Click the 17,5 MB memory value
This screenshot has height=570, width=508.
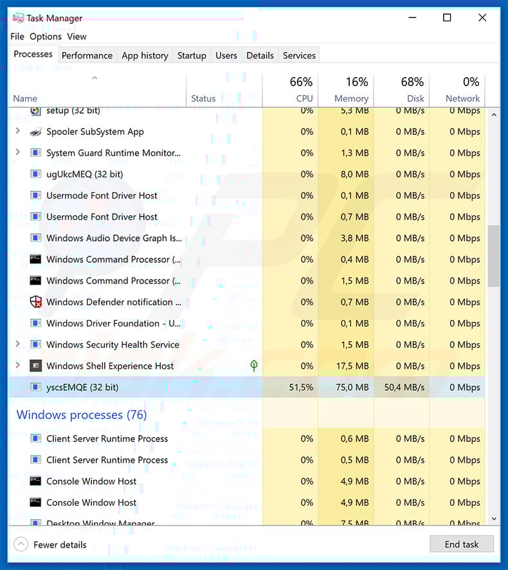[352, 366]
